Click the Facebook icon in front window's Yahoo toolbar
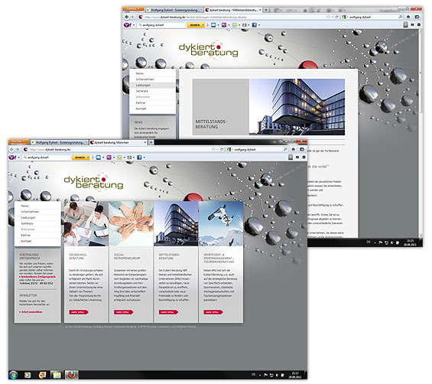Viewport: 432px width, 384px height. pyautogui.click(x=139, y=158)
